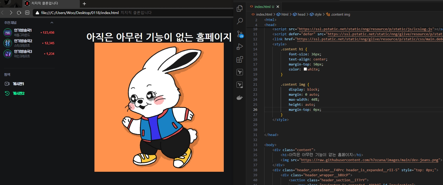Click the 마인크래프트 game label
Viewport: 443px width, 185px height.
[x=22, y=56]
